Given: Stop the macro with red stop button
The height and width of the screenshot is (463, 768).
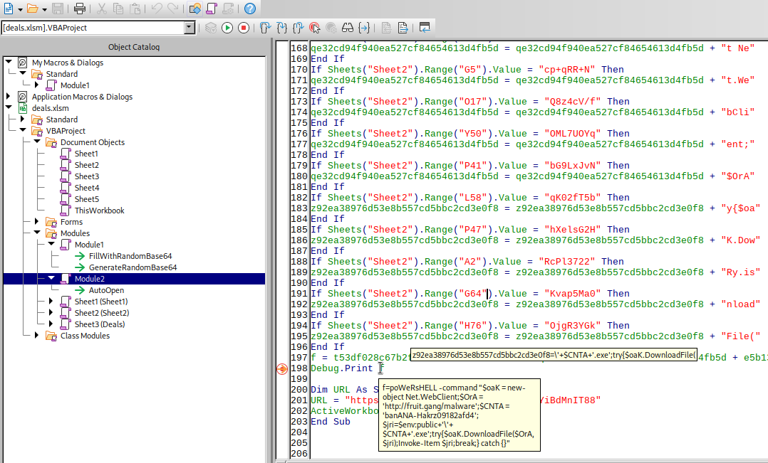Looking at the screenshot, I should (x=244, y=28).
